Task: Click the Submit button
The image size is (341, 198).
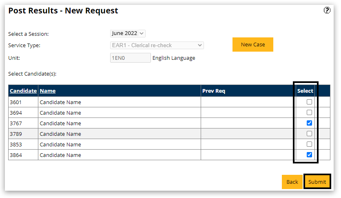Action: point(317,182)
